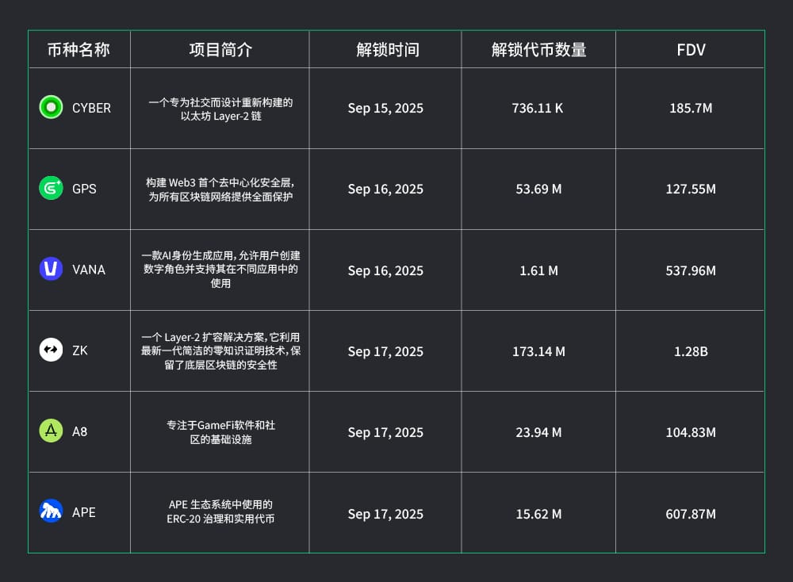Click CYBER's Sep 15, 2025 unlock date
Screen dimensions: 793x582
point(385,108)
